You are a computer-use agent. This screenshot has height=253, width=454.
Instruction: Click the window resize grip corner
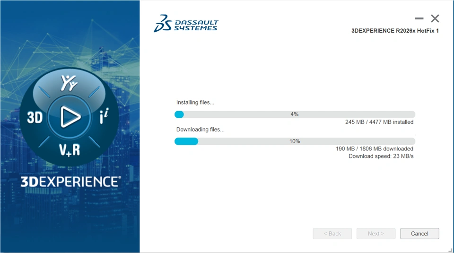(x=450, y=250)
